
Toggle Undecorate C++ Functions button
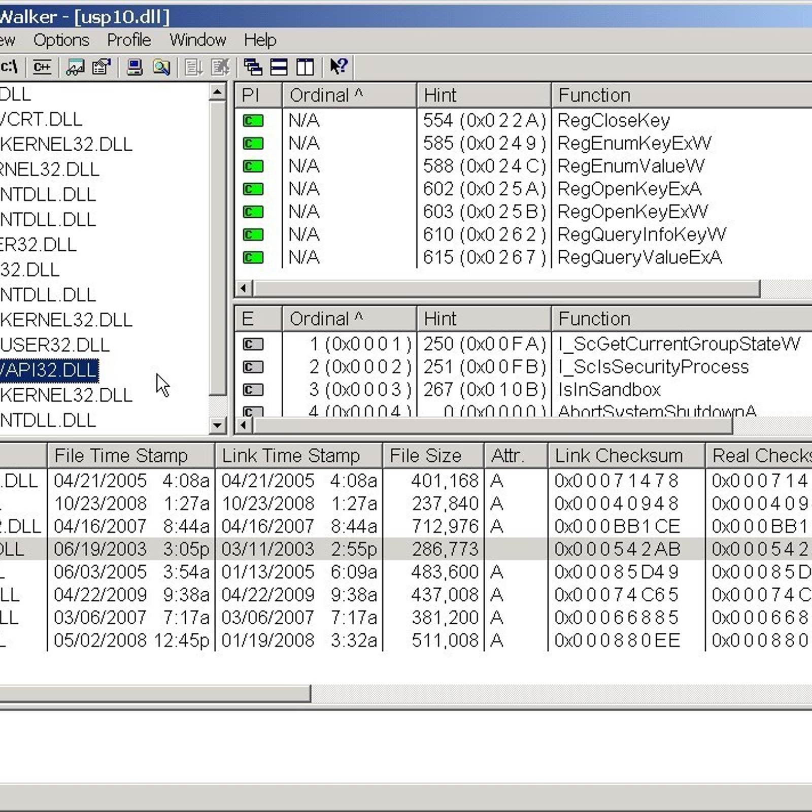point(42,67)
